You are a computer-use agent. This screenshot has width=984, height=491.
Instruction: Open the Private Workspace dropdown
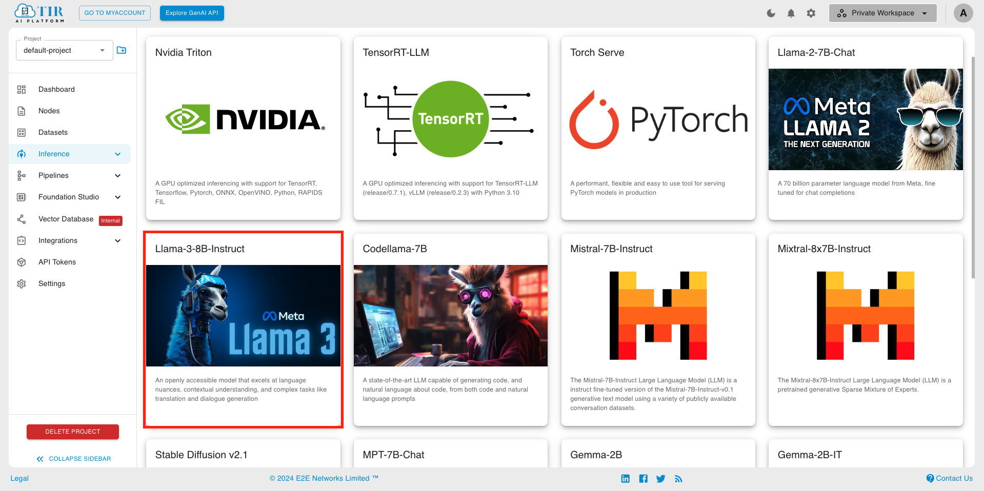[x=882, y=13]
